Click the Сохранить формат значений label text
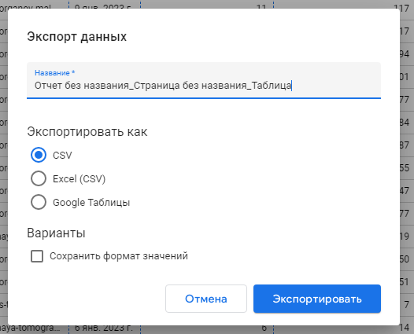The width and height of the screenshot is (414, 334). (x=119, y=256)
